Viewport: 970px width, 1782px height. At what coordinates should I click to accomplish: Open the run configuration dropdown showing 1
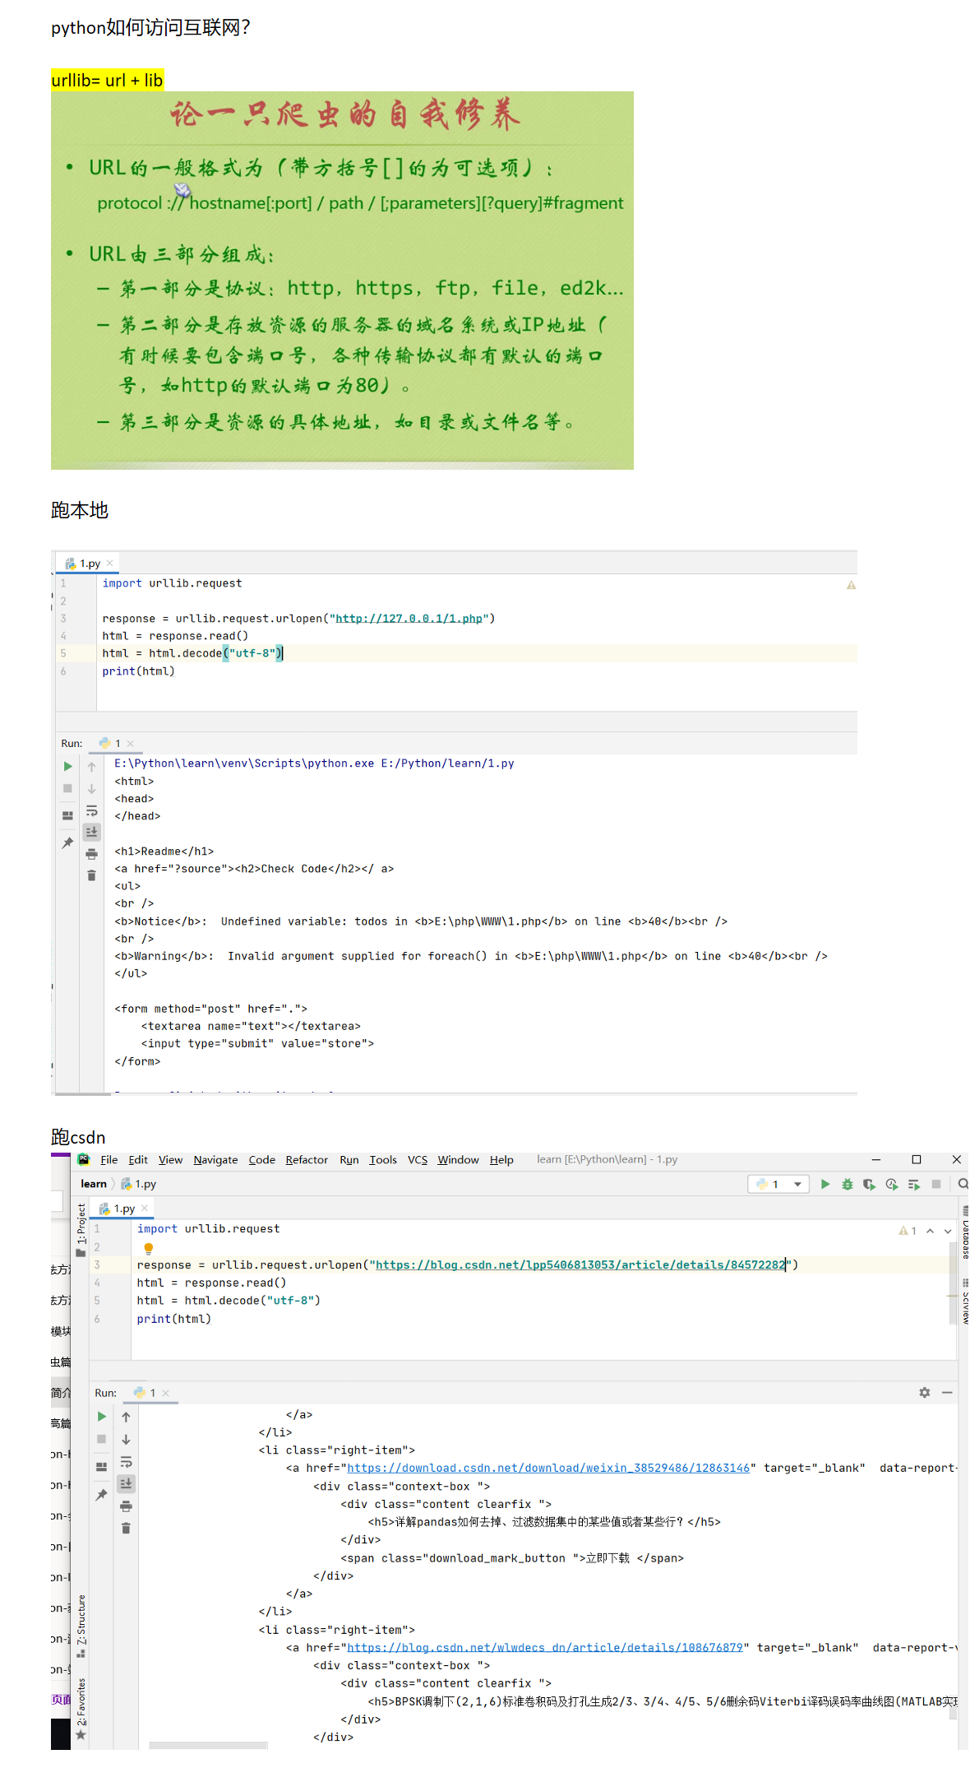pyautogui.click(x=778, y=1184)
